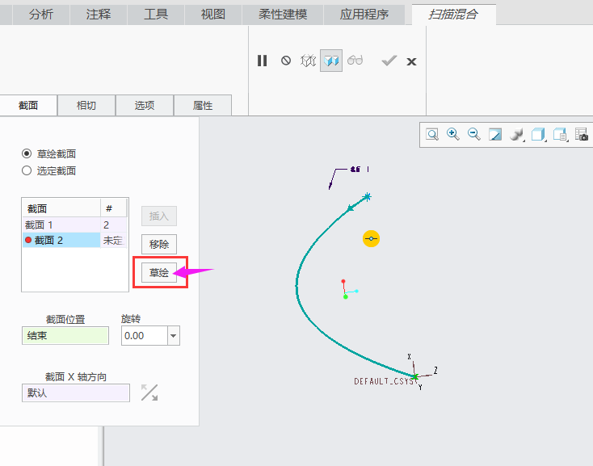The image size is (593, 466).
Task: Open the view manager icon
Action: (x=560, y=134)
